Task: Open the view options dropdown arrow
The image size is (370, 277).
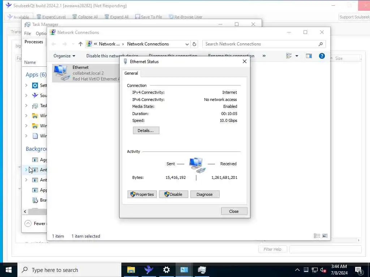Action: tap(297, 56)
